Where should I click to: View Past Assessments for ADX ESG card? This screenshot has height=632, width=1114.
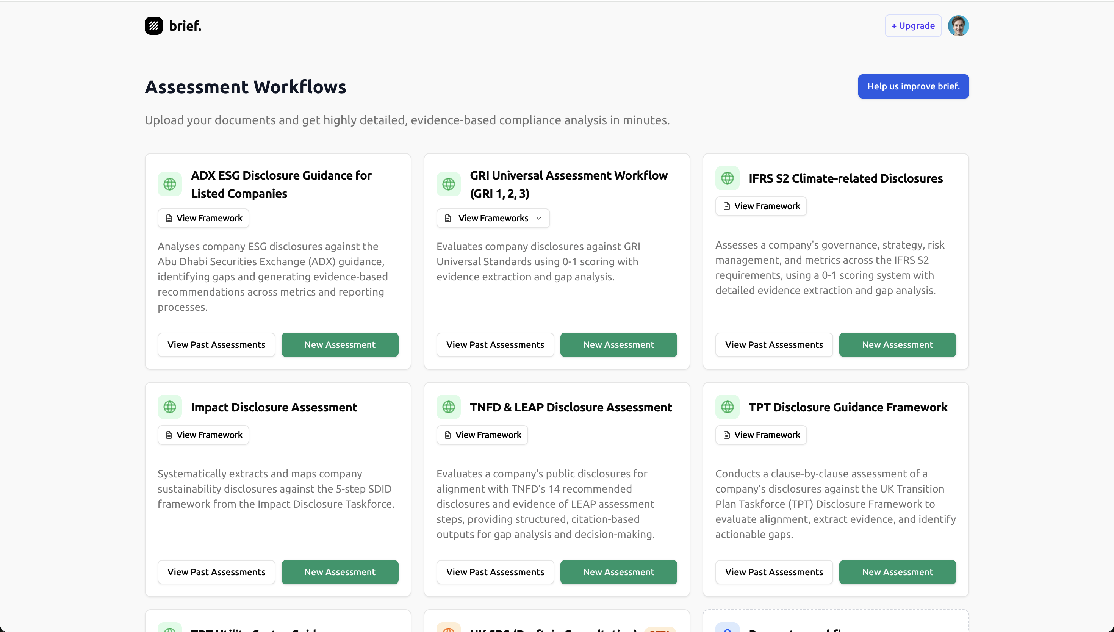tap(216, 345)
